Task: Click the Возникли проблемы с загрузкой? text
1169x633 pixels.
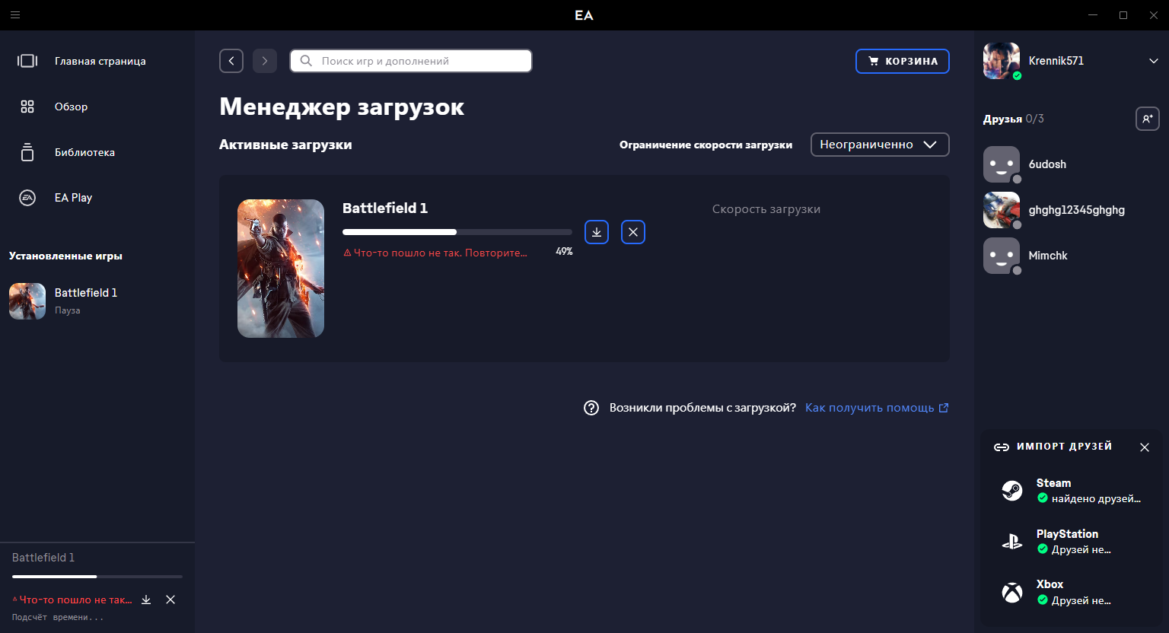Action: click(x=702, y=408)
